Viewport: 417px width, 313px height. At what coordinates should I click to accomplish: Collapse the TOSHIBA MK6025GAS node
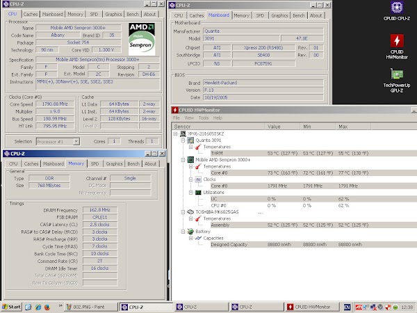183,212
